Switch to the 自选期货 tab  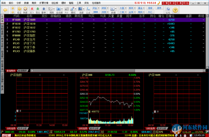click(x=22, y=71)
